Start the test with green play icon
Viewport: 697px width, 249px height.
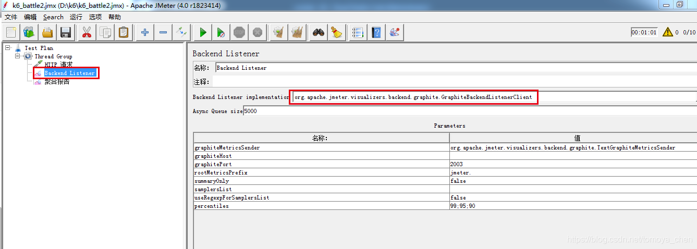pyautogui.click(x=203, y=32)
